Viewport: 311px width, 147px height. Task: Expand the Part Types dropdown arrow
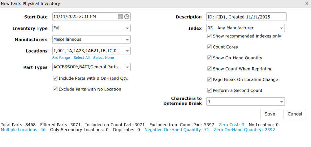(x=127, y=67)
